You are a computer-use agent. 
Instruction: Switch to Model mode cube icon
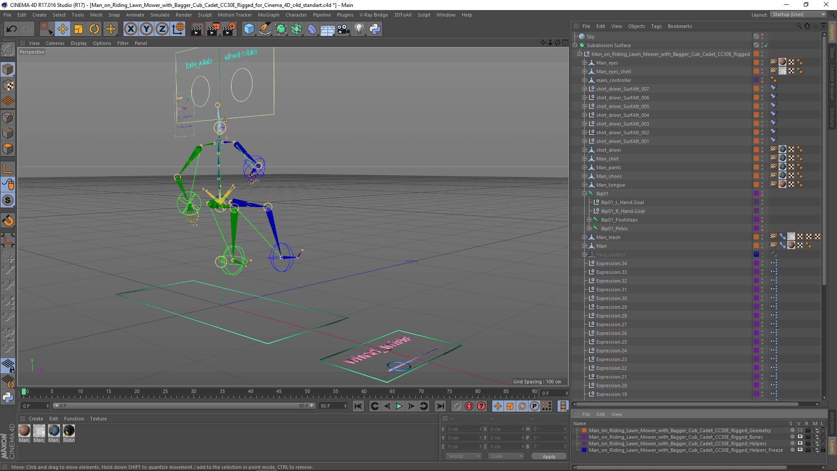(8, 69)
